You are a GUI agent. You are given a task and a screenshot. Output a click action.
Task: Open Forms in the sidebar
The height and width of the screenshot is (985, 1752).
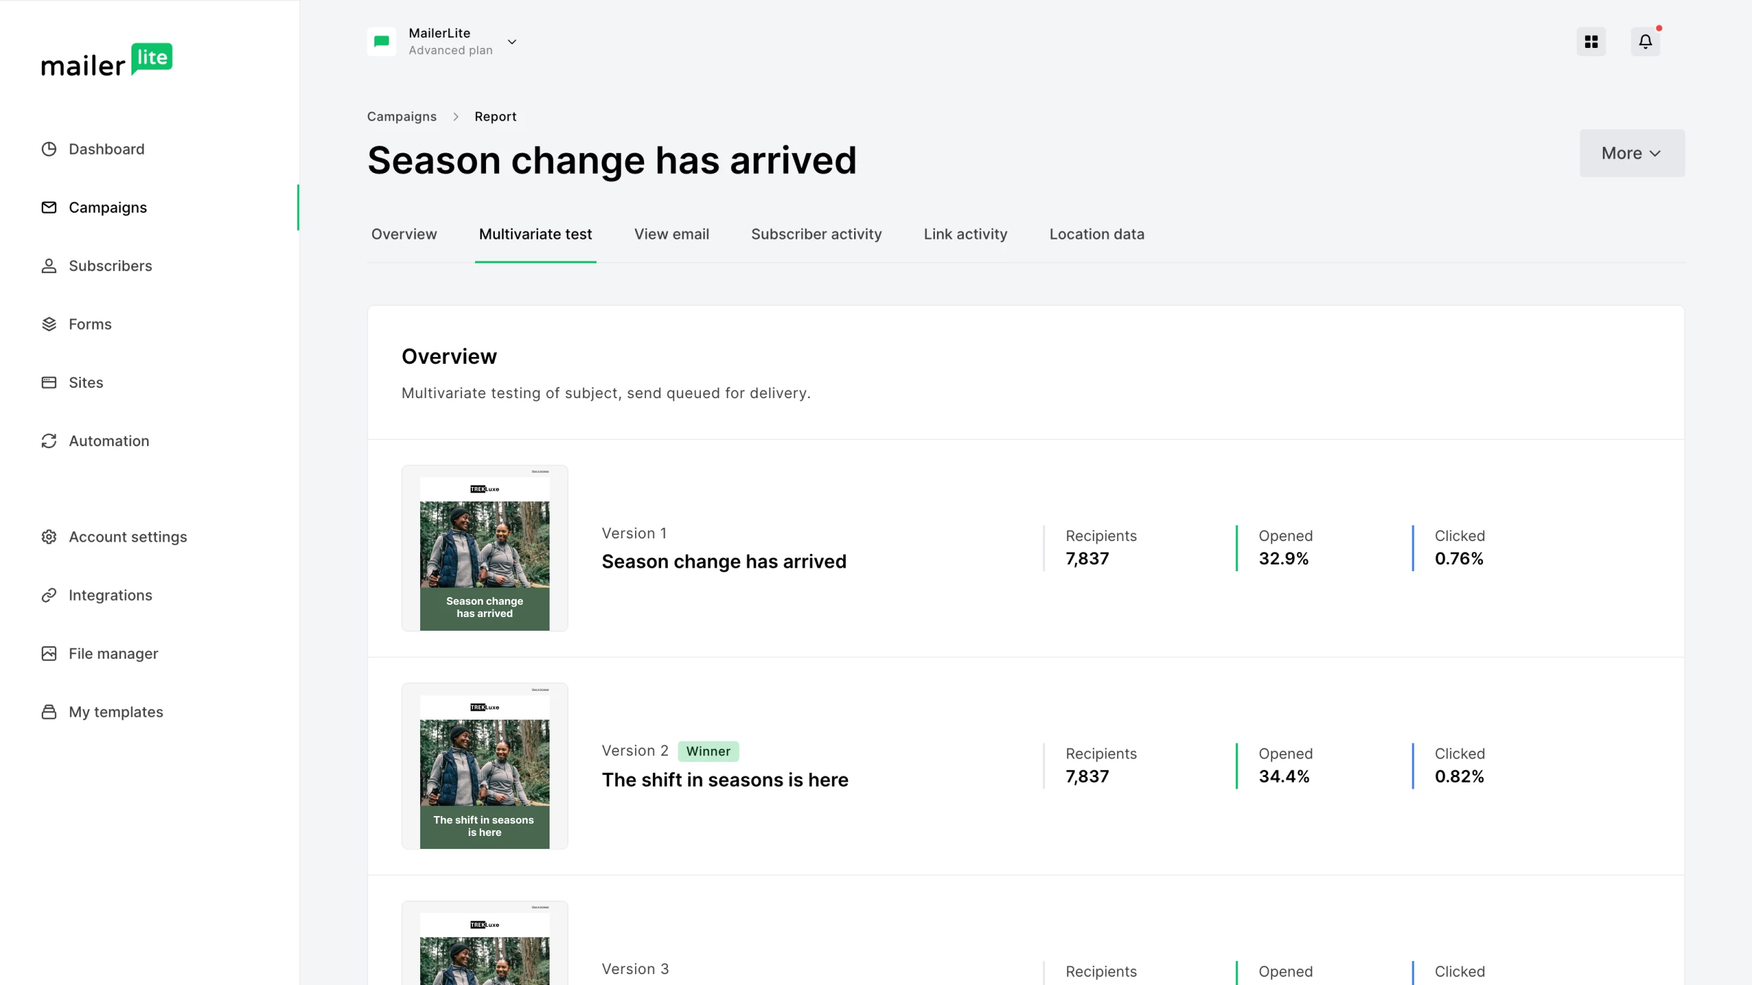tap(90, 324)
